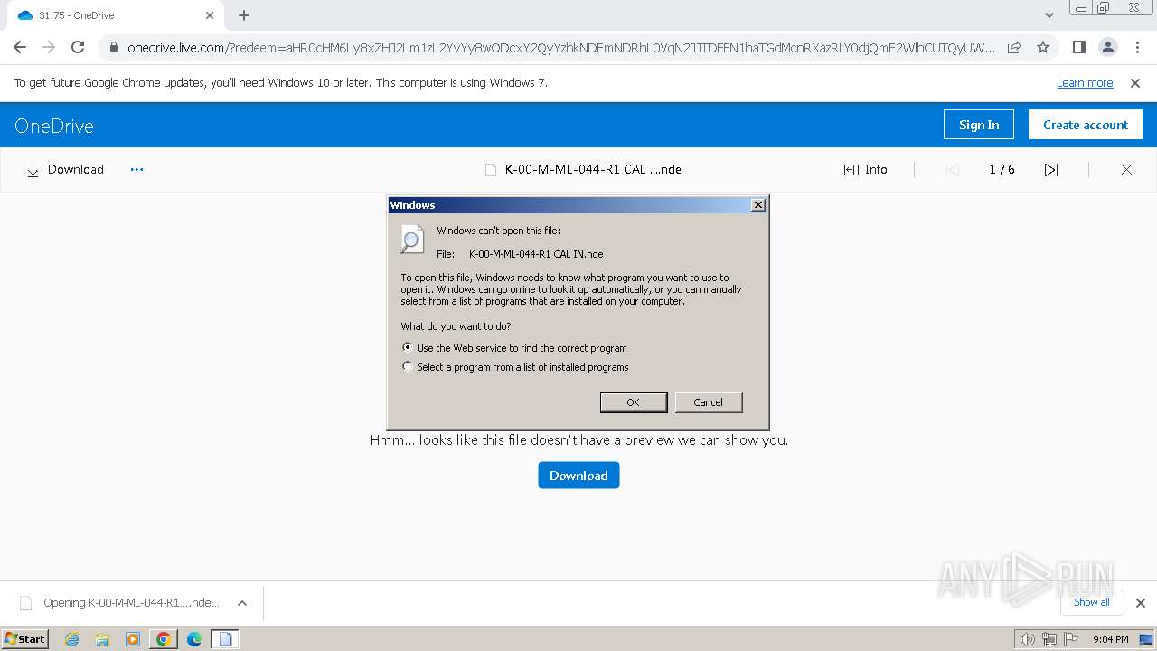Open Chrome profile avatar
1157x651 pixels.
point(1107,47)
